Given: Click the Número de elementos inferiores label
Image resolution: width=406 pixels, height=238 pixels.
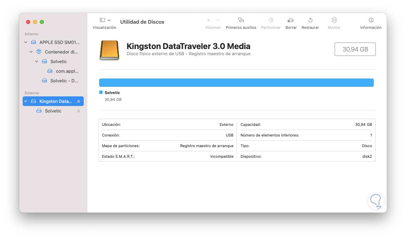Looking at the screenshot, I should click(270, 135).
